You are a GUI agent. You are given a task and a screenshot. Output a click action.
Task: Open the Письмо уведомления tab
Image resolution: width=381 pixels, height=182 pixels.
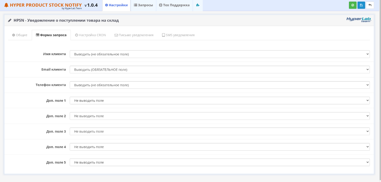pyautogui.click(x=134, y=35)
